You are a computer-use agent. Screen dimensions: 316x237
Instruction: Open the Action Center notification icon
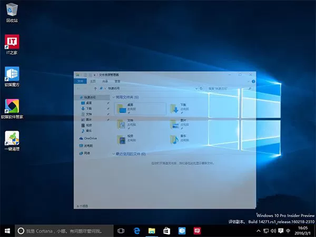[x=281, y=231]
